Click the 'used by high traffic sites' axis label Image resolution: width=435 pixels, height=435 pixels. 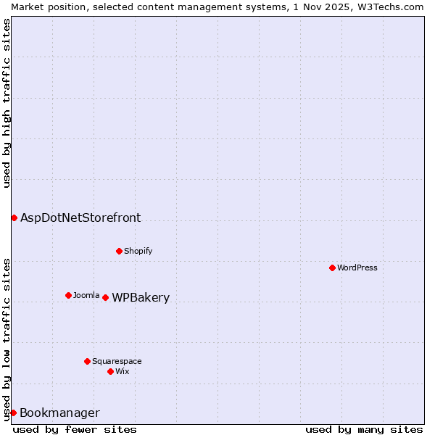pyautogui.click(x=7, y=103)
